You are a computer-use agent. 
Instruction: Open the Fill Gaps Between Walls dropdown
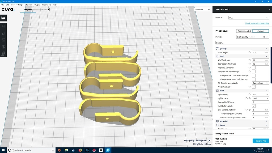pyautogui.click(x=260, y=83)
